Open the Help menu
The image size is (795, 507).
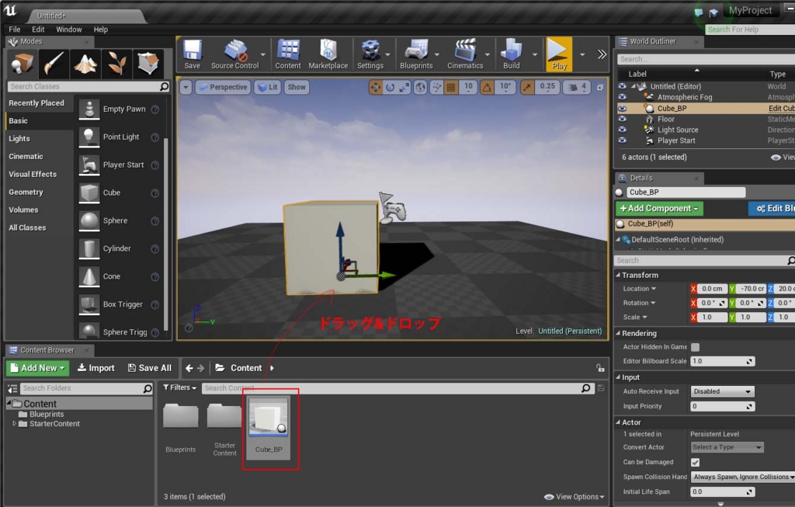[x=100, y=30]
